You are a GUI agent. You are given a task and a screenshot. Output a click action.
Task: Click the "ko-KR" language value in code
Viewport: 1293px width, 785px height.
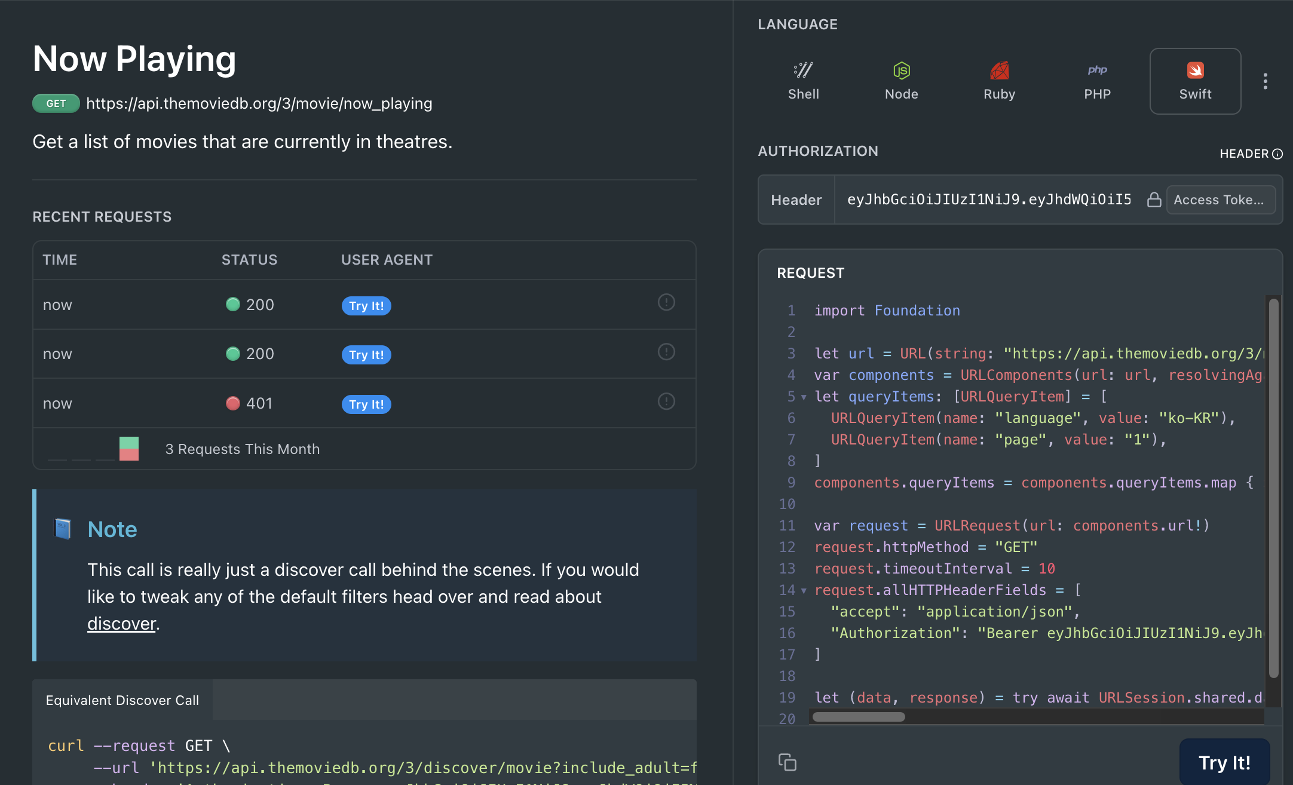pos(1188,418)
